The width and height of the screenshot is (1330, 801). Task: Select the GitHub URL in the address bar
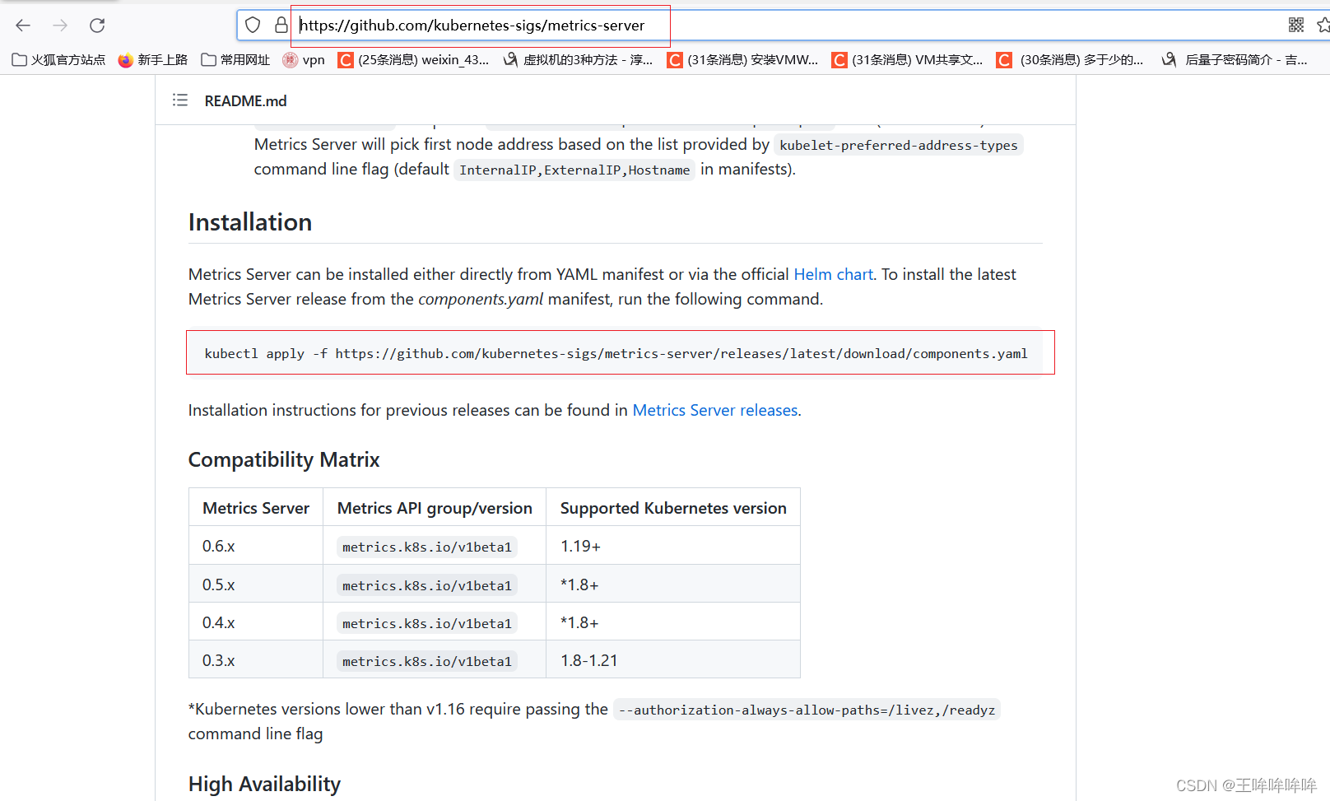472,26
